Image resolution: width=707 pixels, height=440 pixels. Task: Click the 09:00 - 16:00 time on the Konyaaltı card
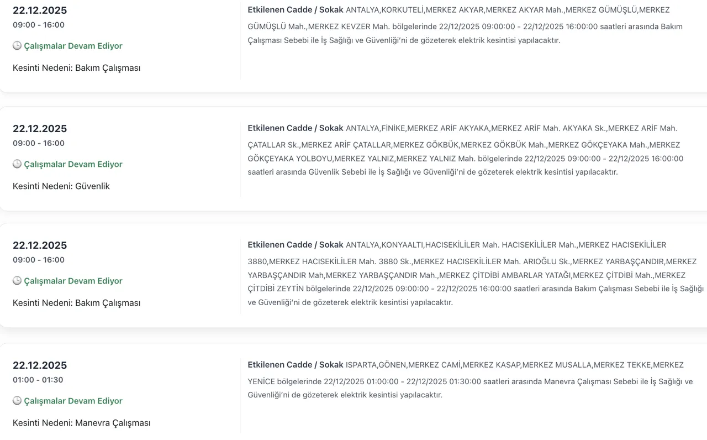coord(39,260)
